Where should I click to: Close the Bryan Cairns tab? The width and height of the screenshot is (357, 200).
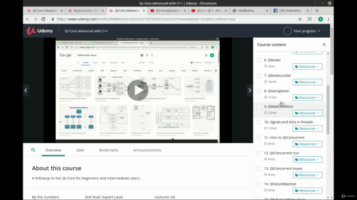(103, 11)
